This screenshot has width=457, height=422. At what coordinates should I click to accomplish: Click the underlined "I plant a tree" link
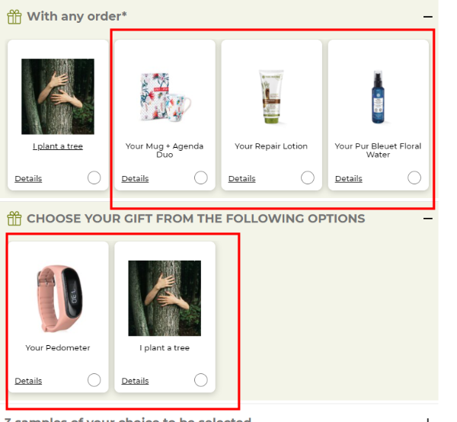(x=58, y=146)
